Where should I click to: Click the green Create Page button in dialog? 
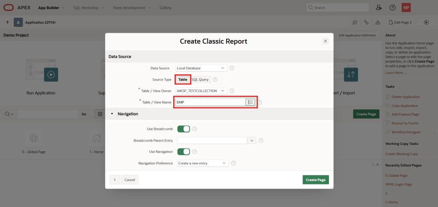click(316, 180)
